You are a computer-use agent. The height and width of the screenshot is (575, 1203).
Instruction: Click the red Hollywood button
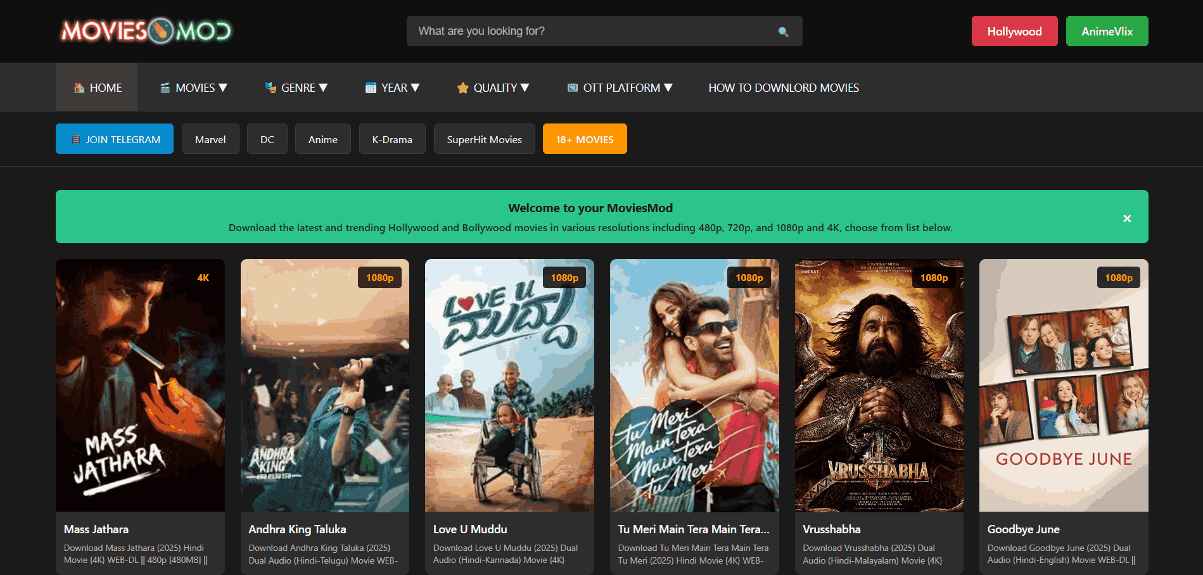1014,31
